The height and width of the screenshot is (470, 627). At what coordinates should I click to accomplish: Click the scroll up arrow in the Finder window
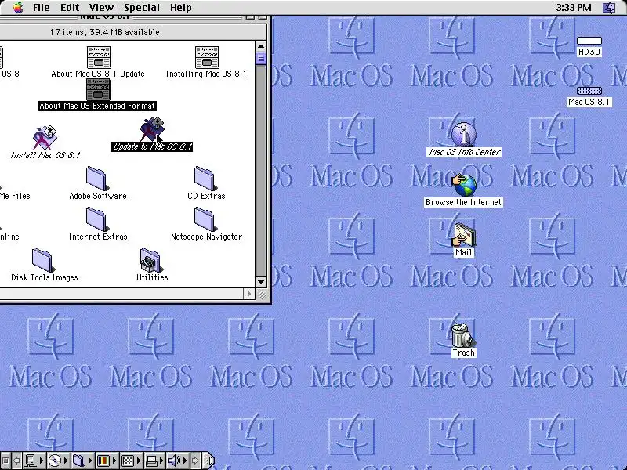click(x=261, y=46)
